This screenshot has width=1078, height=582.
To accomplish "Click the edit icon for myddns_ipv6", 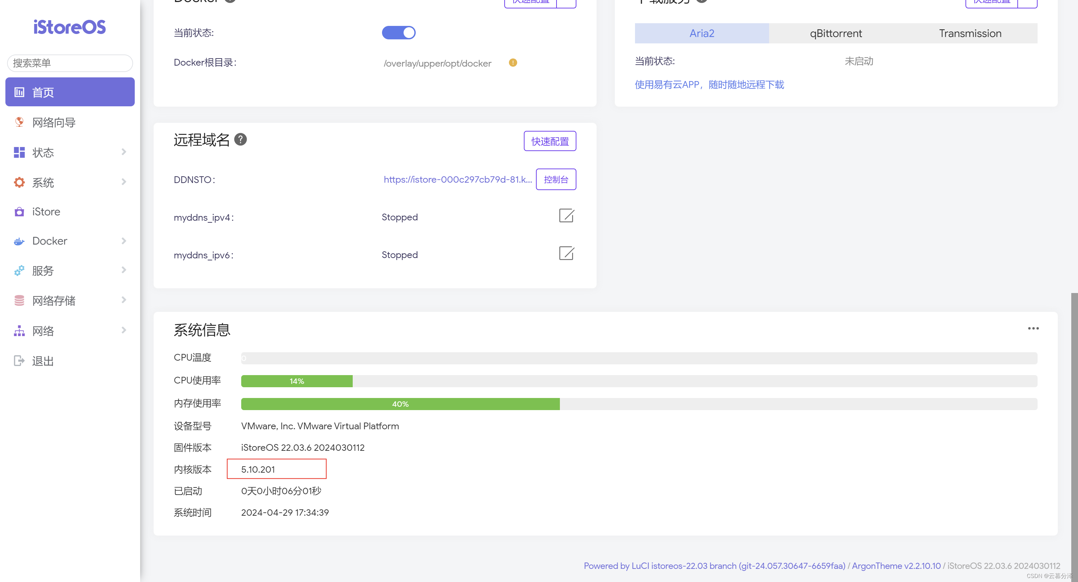I will click(566, 254).
